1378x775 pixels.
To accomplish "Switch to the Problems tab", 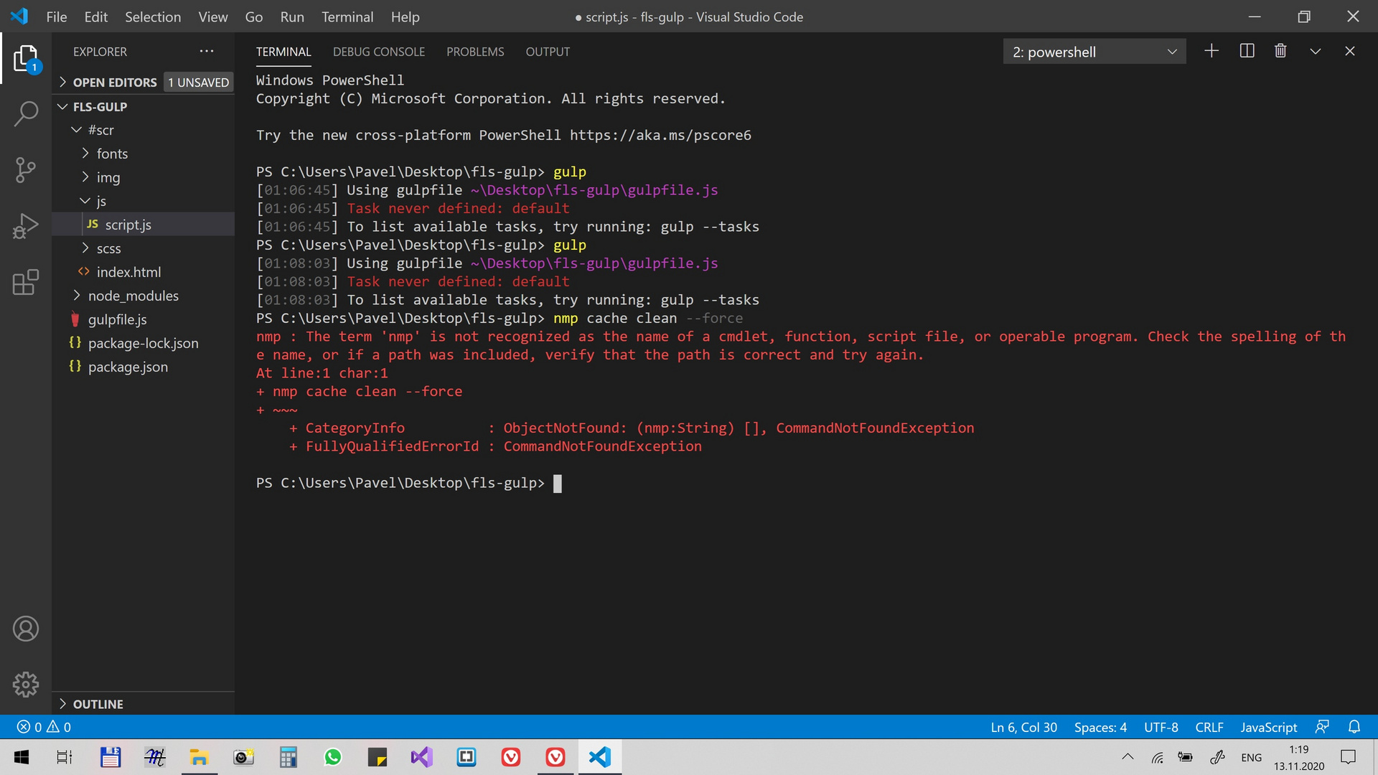I will [475, 52].
